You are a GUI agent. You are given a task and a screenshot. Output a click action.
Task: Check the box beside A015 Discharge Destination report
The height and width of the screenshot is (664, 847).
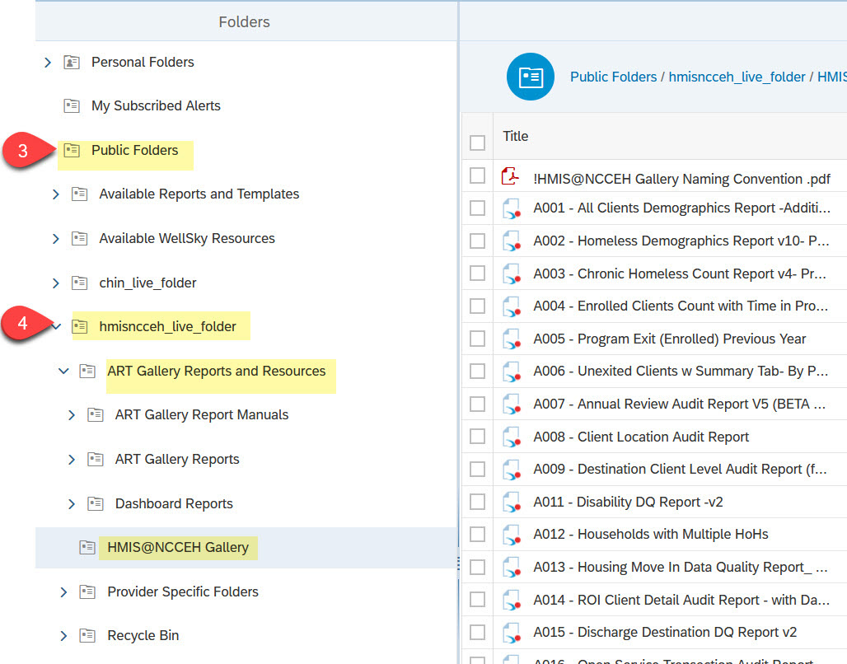(x=477, y=632)
